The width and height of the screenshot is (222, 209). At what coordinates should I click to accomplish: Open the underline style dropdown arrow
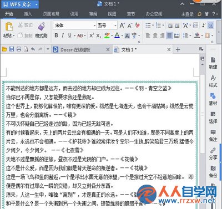coord(74,35)
